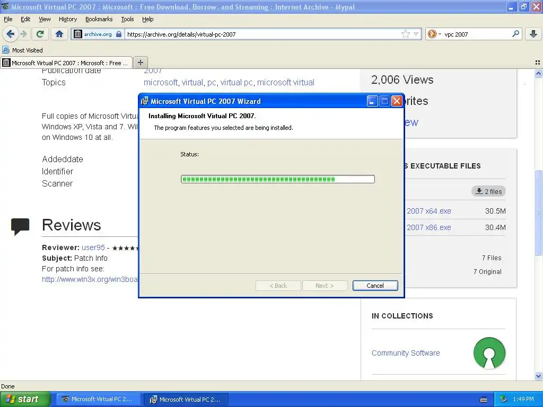Open the Tools menu
Image resolution: width=543 pixels, height=407 pixels.
point(127,19)
